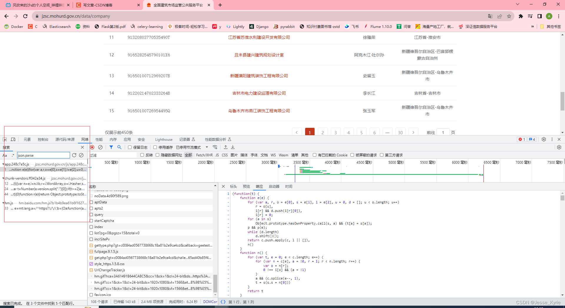Export HAR file with download arrow
The height and width of the screenshot is (308, 565).
click(x=233, y=147)
